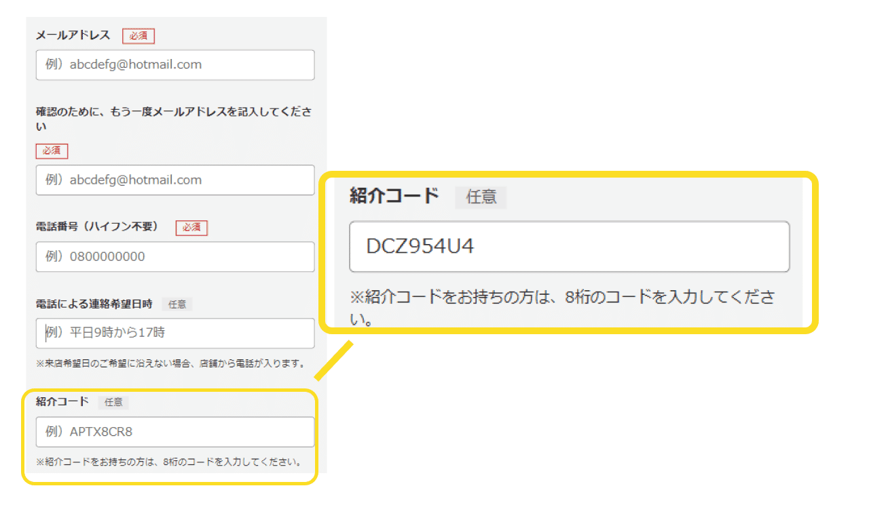Click the 電話番号 phone number input field
Image resolution: width=869 pixels, height=505 pixels.
[174, 257]
